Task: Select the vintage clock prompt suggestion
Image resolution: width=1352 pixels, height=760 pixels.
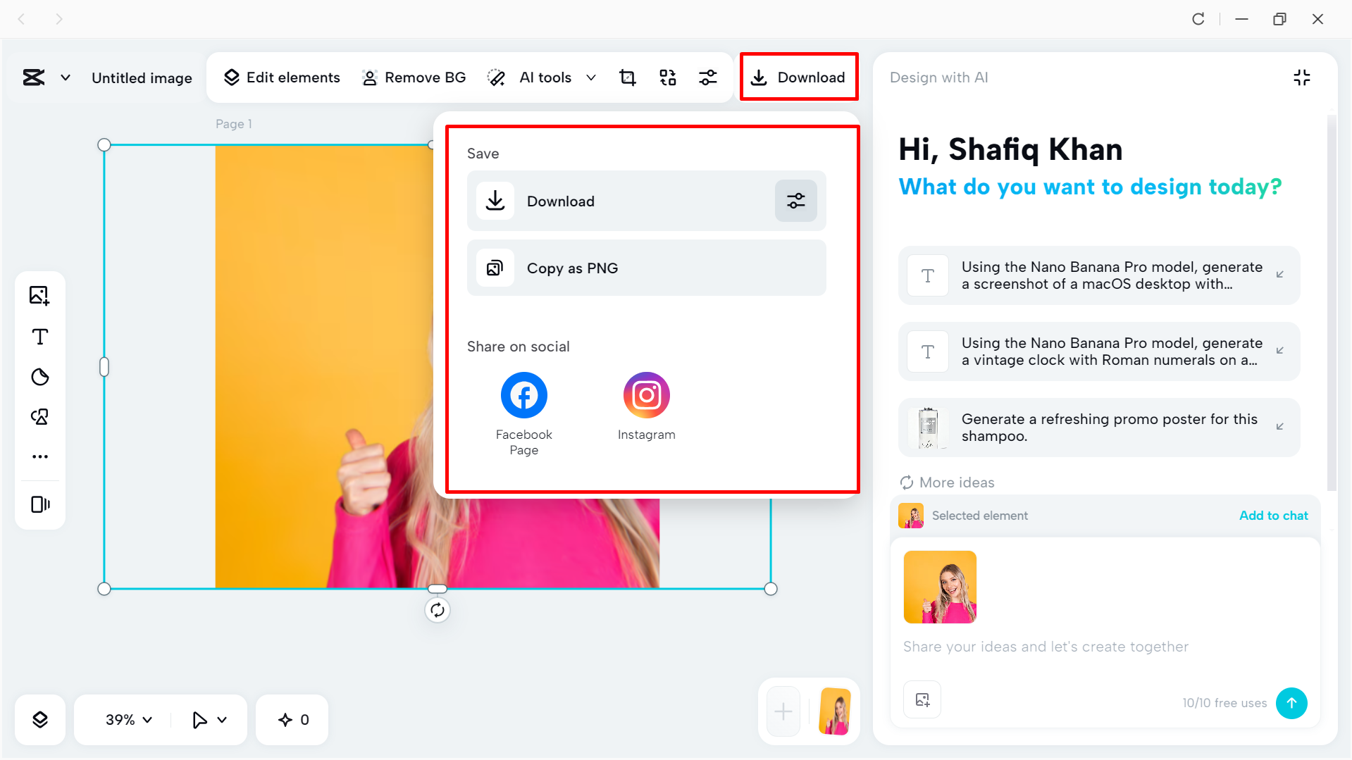Action: tap(1099, 351)
